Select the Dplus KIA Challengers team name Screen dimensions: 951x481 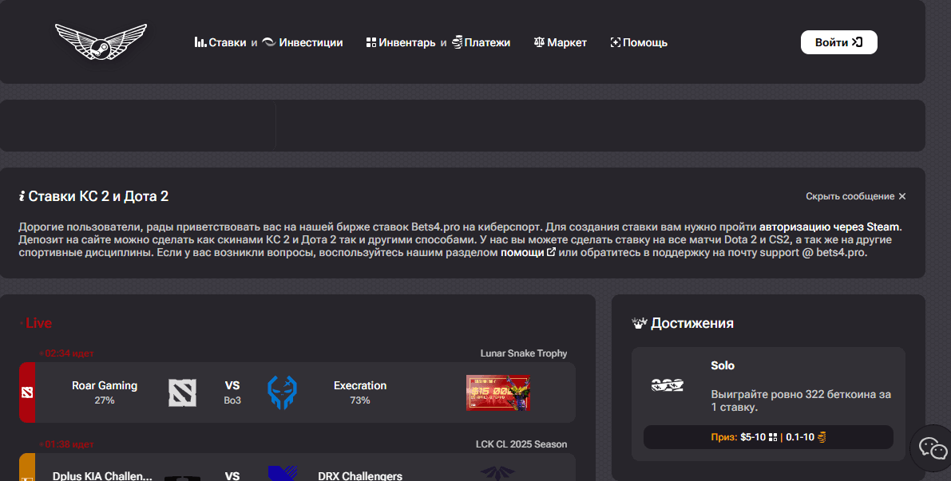(x=102, y=476)
